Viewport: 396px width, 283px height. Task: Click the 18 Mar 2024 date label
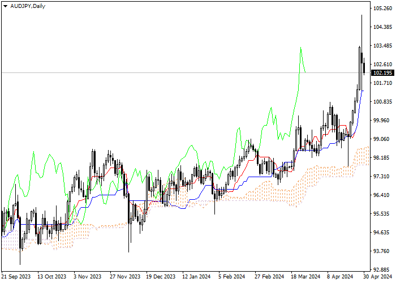coord(305,277)
